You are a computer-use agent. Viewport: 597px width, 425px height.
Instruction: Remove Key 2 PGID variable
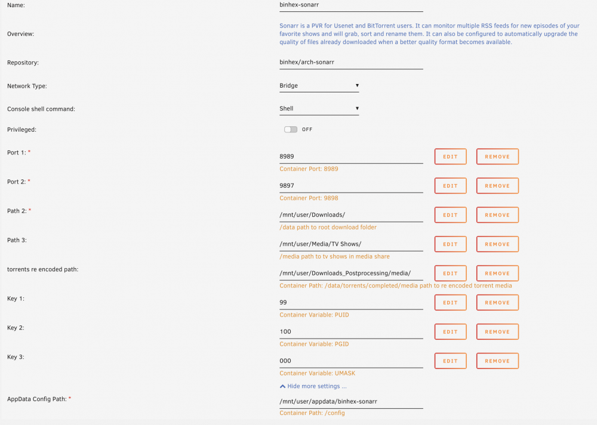(497, 332)
